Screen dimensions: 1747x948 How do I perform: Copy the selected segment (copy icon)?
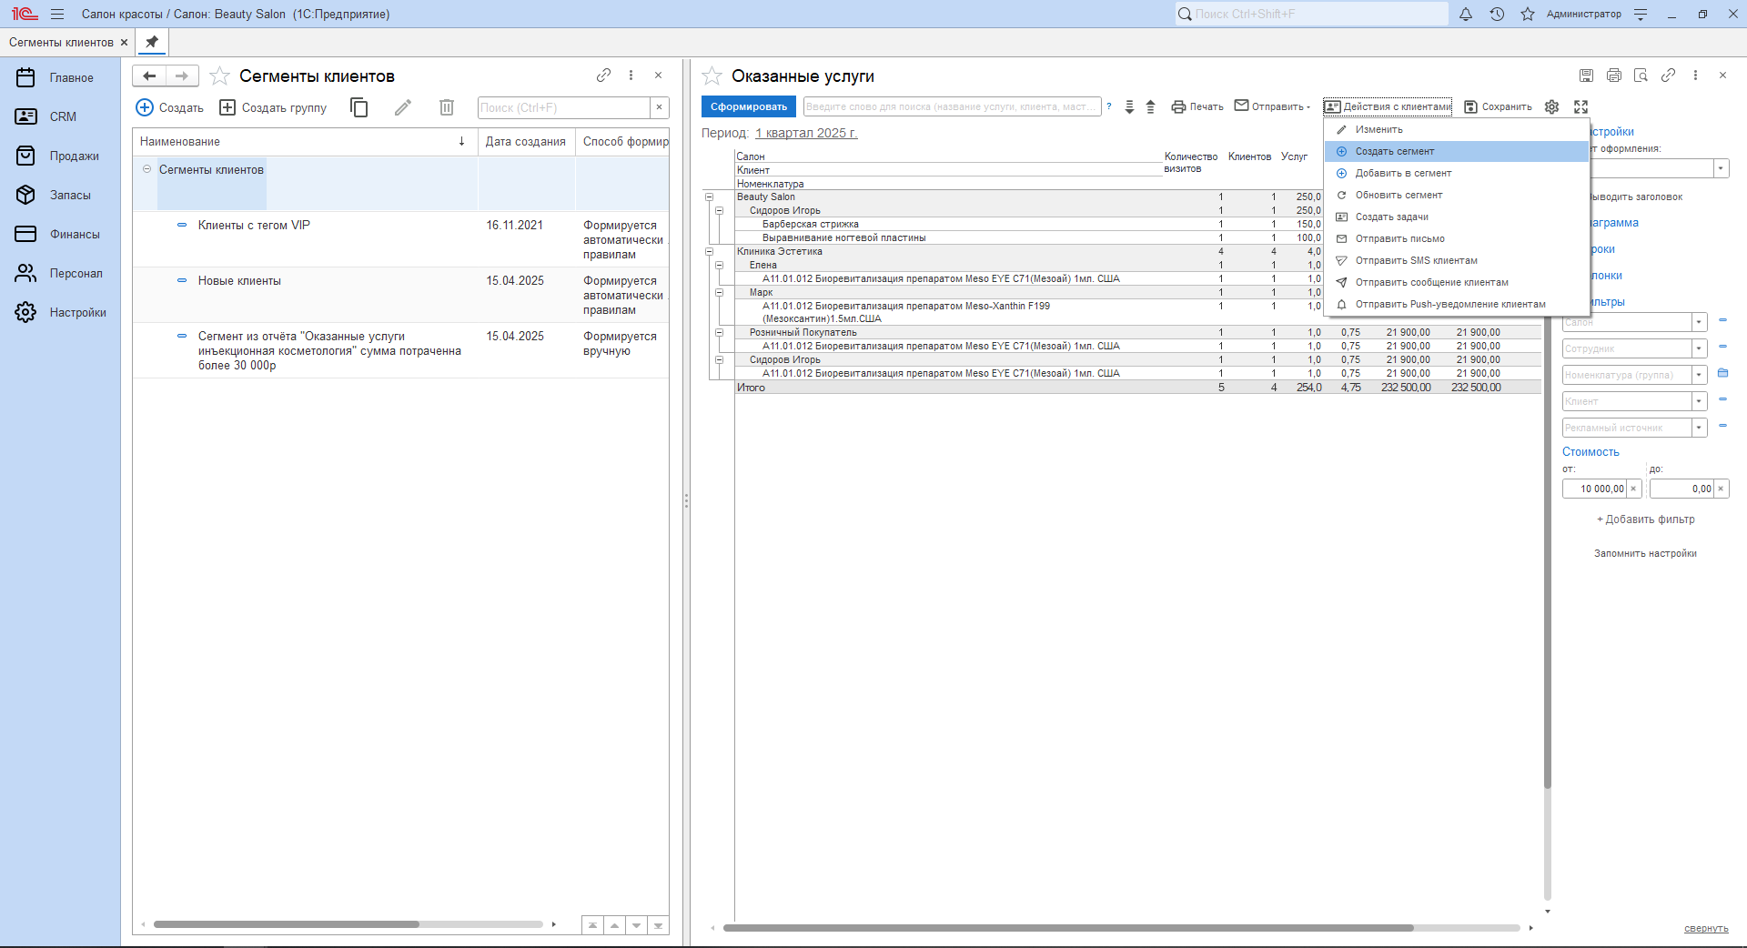point(359,107)
